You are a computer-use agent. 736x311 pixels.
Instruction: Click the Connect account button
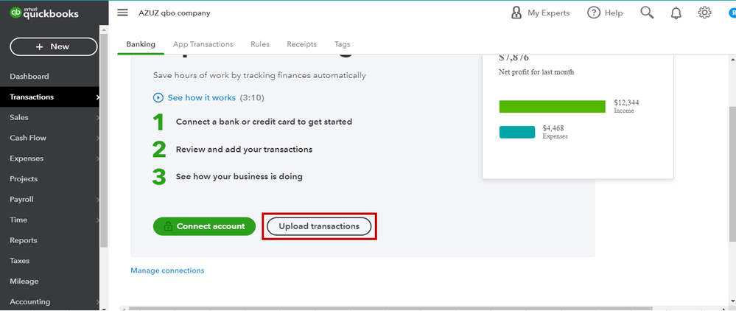click(204, 226)
